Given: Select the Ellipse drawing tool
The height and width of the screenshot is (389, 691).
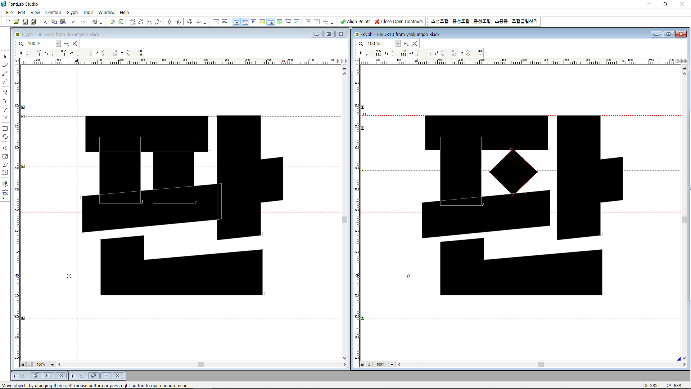Looking at the screenshot, I should point(5,137).
